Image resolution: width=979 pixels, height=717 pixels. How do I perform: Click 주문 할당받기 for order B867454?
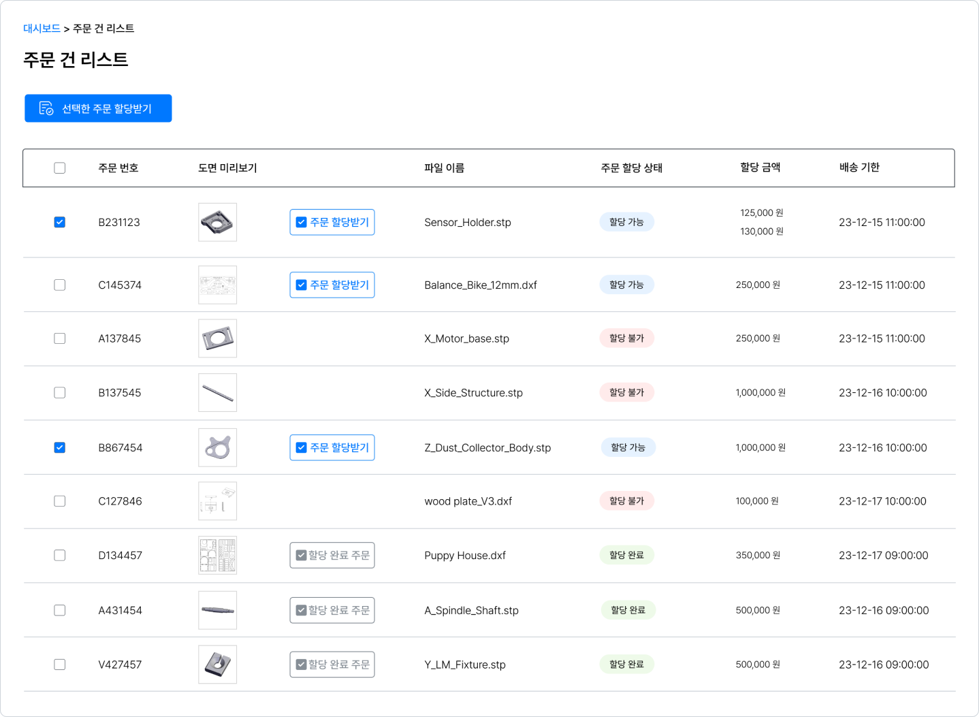(332, 447)
